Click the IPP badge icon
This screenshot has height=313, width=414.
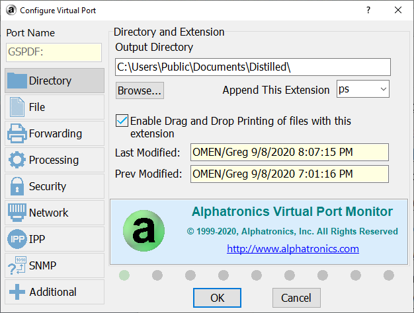point(17,239)
